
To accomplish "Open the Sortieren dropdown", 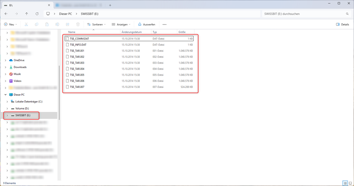I will coord(96,24).
